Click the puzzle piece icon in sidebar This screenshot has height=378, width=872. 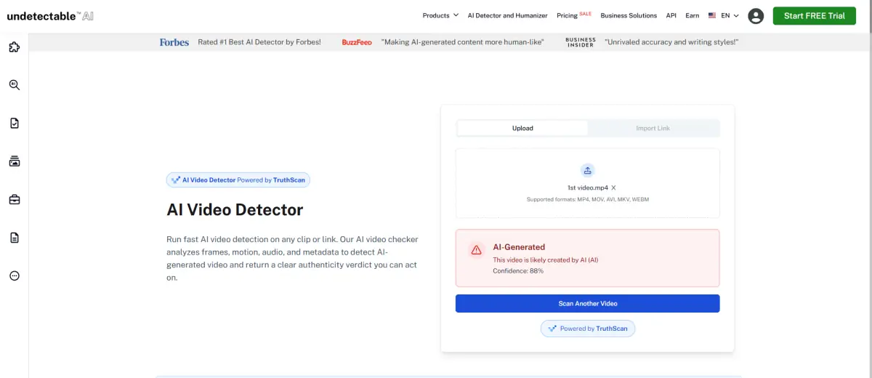point(14,47)
